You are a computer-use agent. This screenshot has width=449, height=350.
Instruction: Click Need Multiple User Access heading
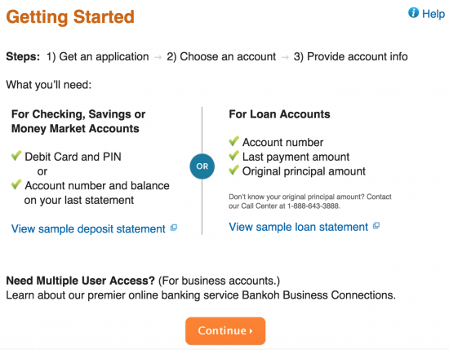coord(81,281)
